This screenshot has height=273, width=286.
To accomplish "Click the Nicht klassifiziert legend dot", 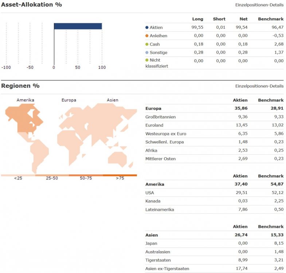I will (147, 60).
